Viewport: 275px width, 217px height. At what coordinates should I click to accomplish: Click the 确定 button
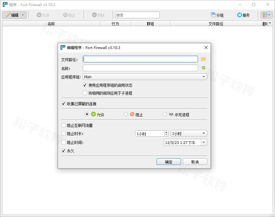click(x=169, y=162)
